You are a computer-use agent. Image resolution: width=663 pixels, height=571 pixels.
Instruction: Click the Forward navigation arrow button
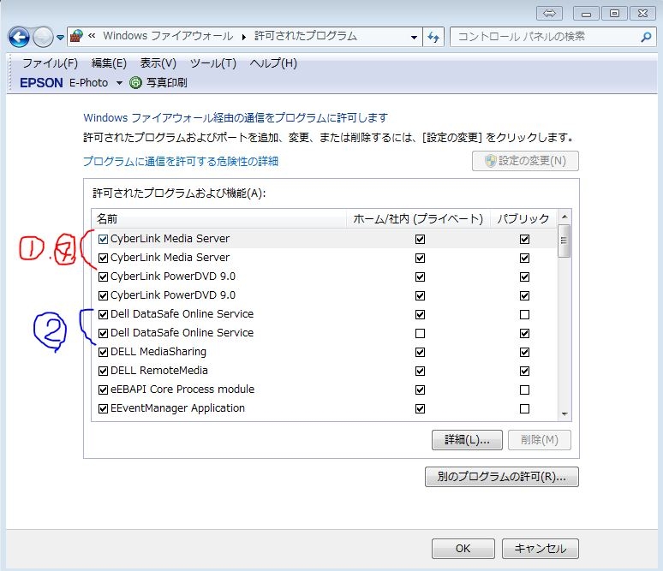pos(43,37)
